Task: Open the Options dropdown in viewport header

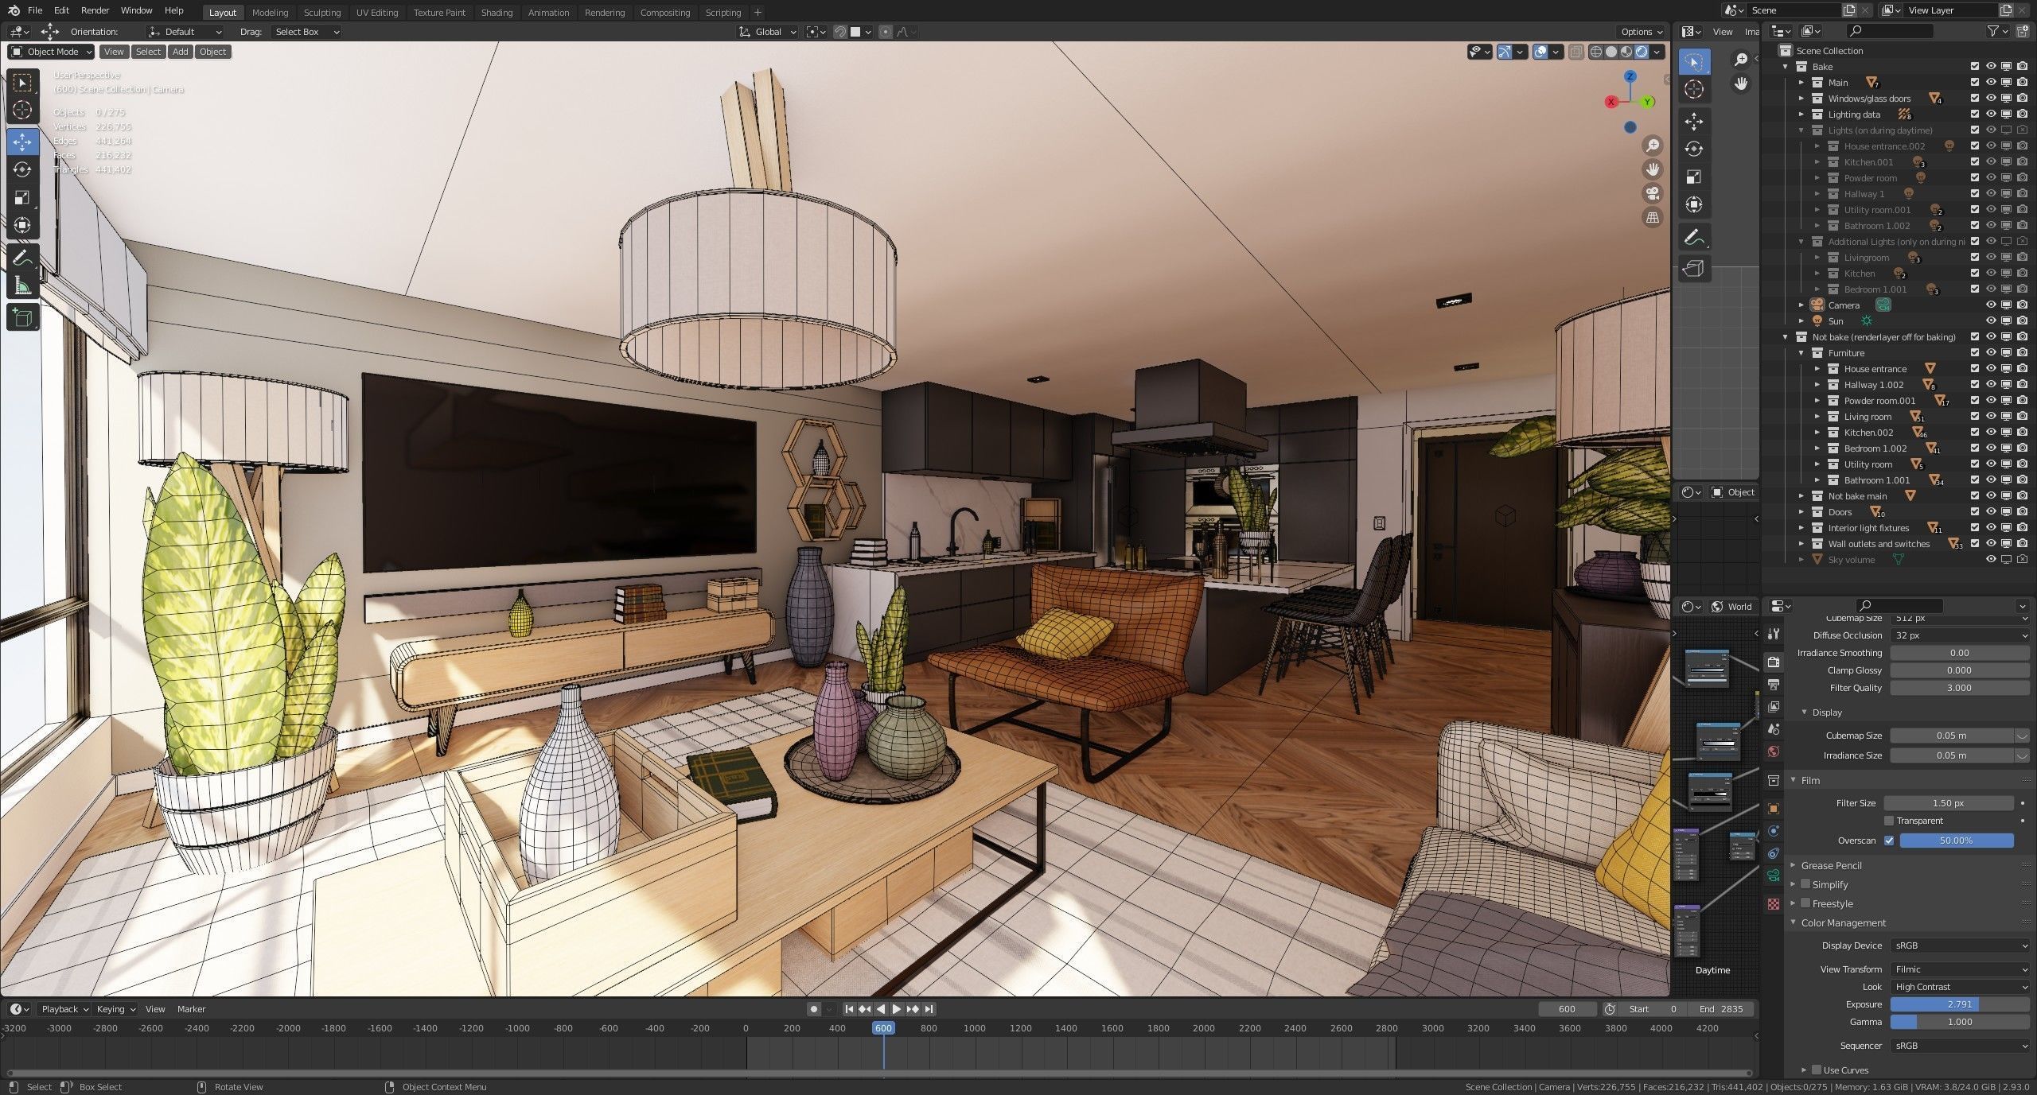Action: click(x=1642, y=32)
